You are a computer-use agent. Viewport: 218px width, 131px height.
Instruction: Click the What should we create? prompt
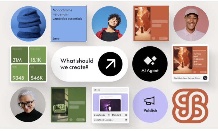(x=77, y=64)
